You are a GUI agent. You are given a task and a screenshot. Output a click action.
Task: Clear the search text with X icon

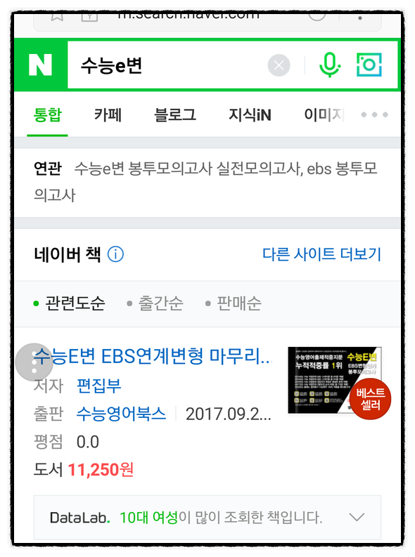coord(279,65)
